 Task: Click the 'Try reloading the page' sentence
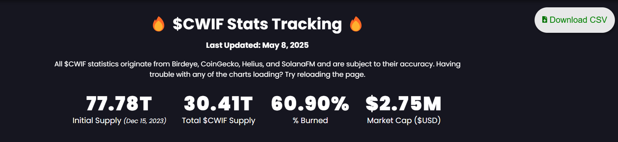(x=325, y=74)
